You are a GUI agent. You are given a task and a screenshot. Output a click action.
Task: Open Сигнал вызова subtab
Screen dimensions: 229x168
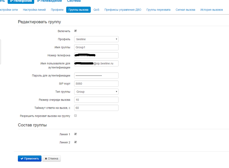tap(185, 10)
